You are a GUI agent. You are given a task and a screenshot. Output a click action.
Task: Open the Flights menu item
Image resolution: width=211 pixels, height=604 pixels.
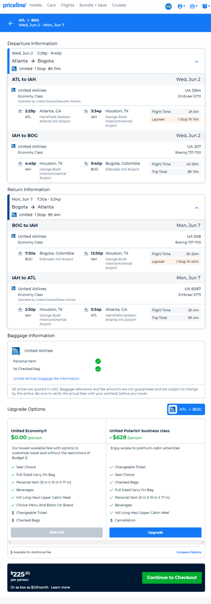point(68,5)
